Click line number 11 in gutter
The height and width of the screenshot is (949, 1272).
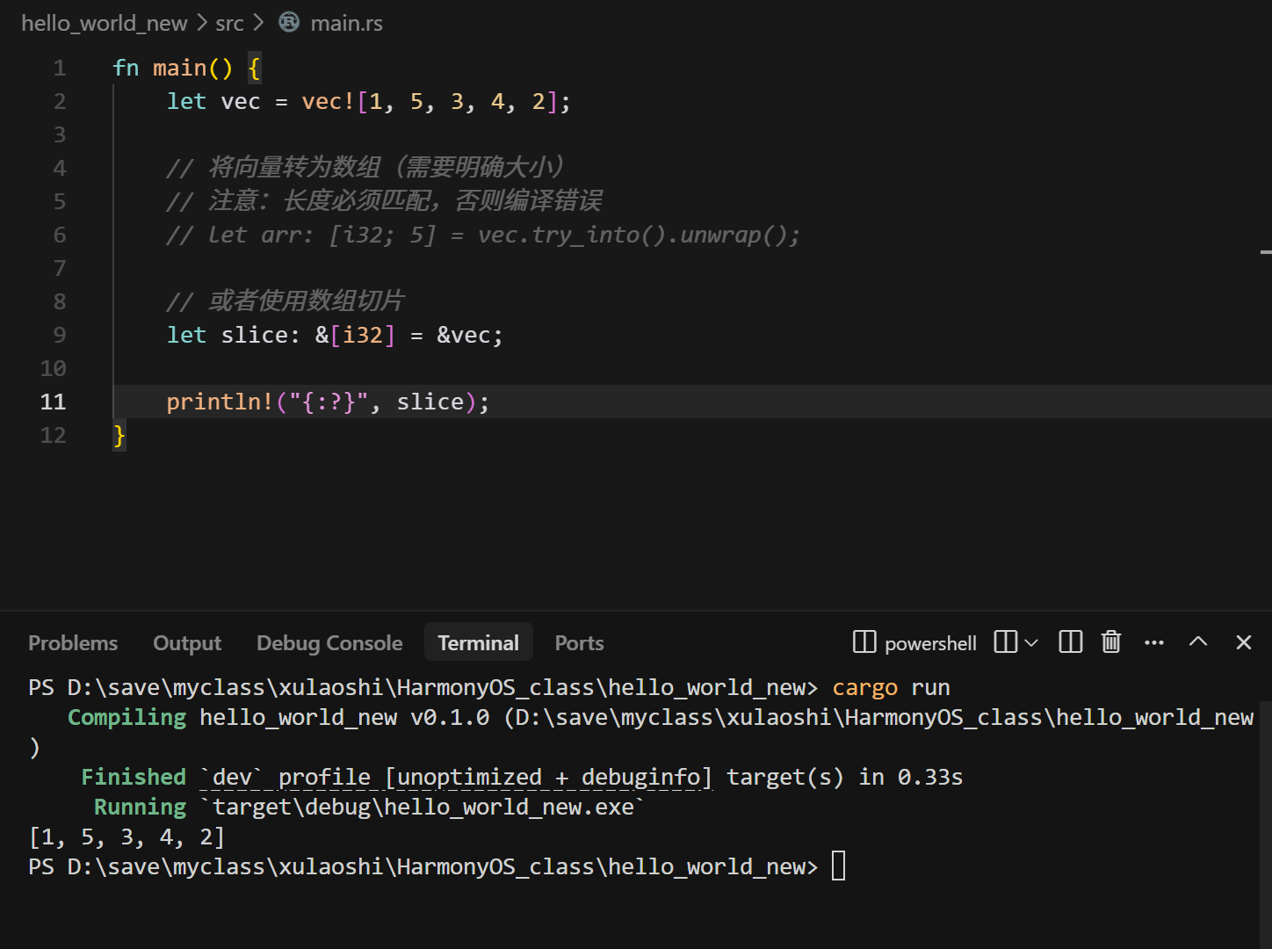pyautogui.click(x=53, y=402)
